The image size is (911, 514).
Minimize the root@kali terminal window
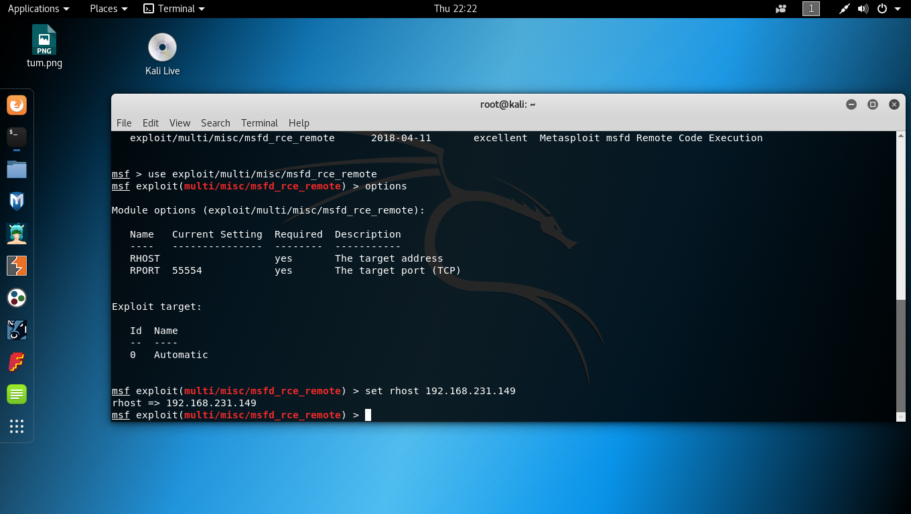coord(851,104)
